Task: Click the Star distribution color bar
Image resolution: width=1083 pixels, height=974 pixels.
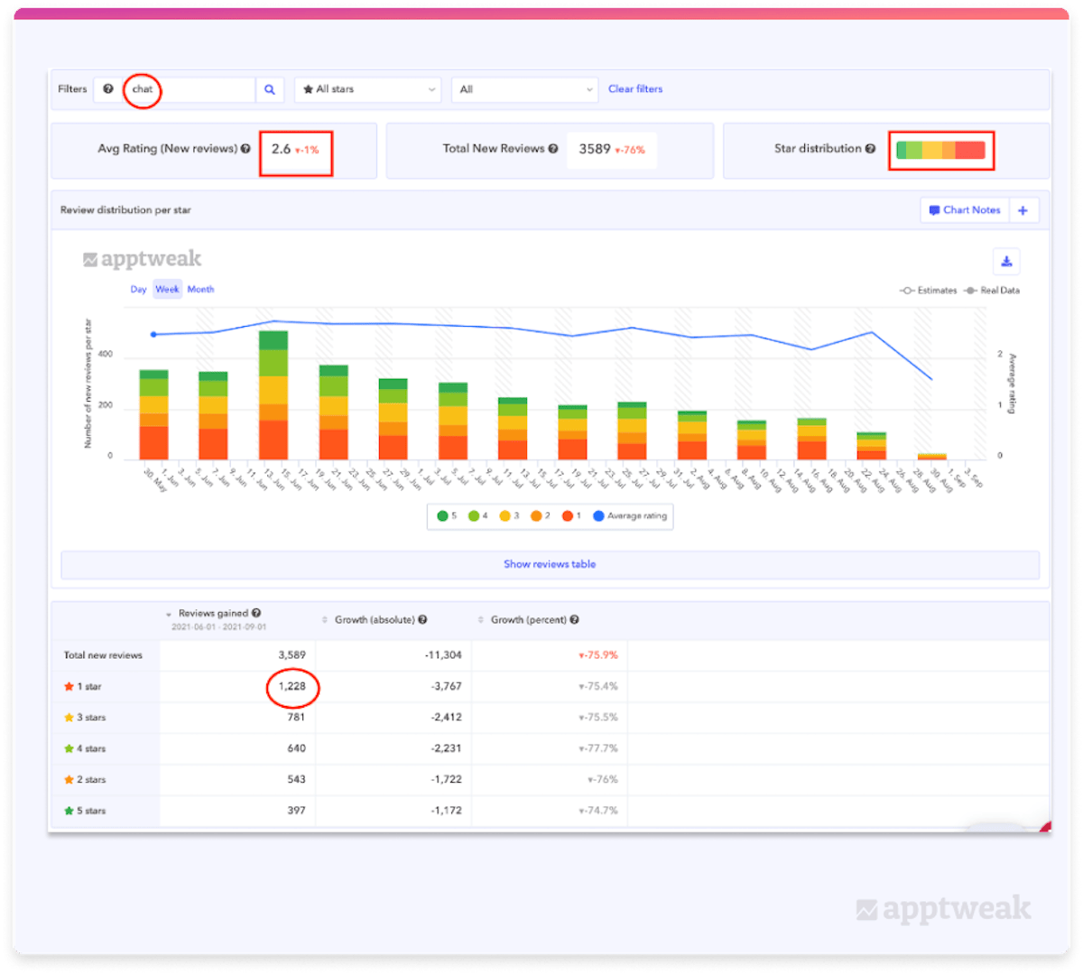Action: click(x=940, y=150)
